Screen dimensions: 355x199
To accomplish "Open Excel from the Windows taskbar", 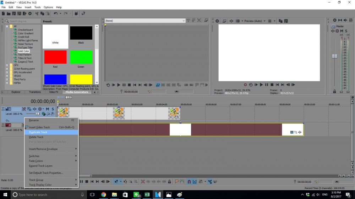I will (147, 194).
